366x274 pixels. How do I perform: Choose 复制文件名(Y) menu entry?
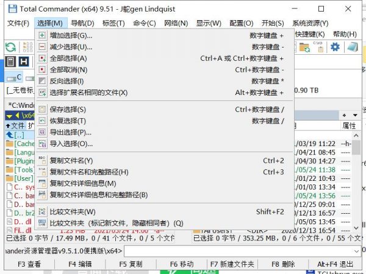tap(164, 161)
